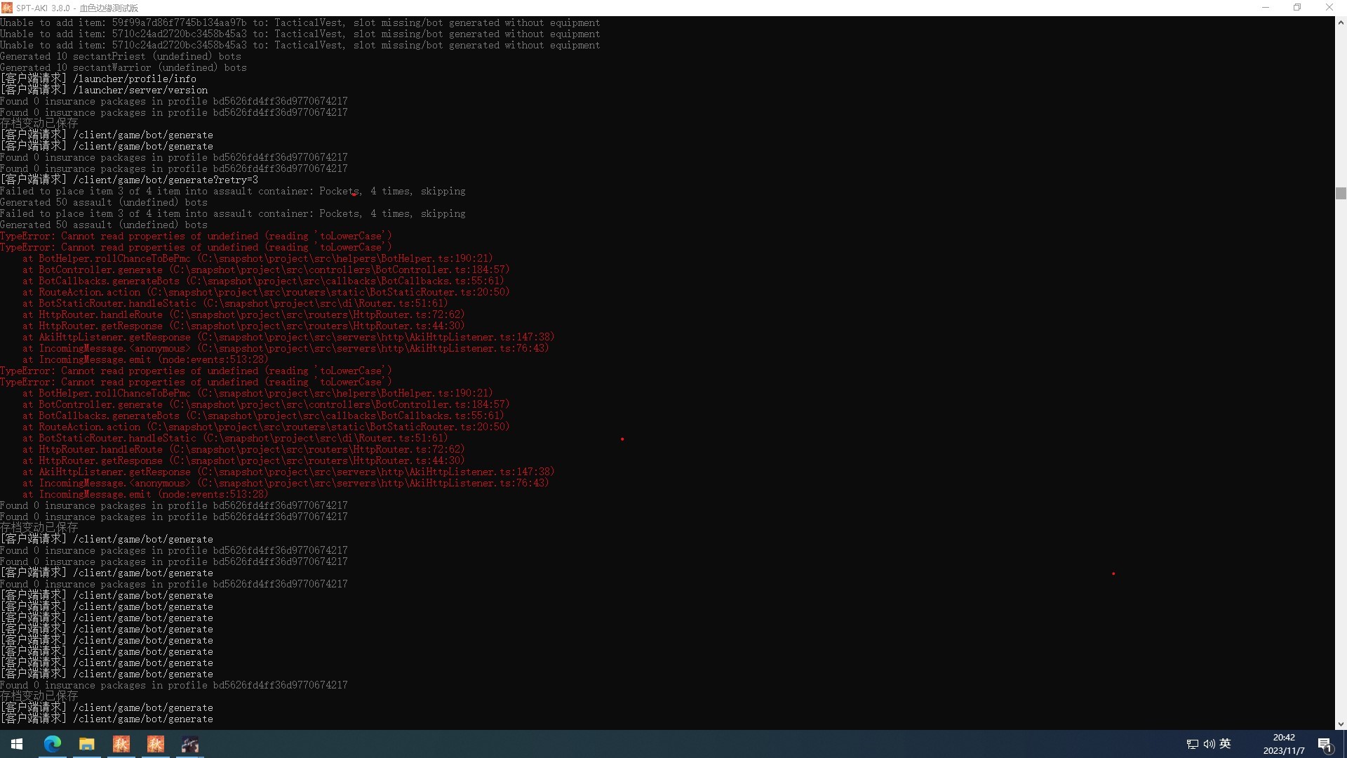
Task: Switch to the second SPT-AKI taskbar icon
Action: [x=156, y=744]
